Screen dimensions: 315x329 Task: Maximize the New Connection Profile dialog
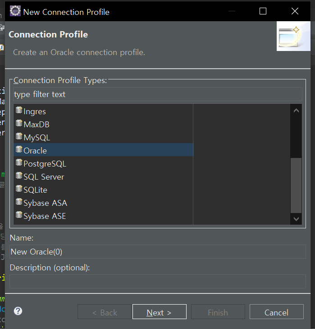tap(263, 11)
